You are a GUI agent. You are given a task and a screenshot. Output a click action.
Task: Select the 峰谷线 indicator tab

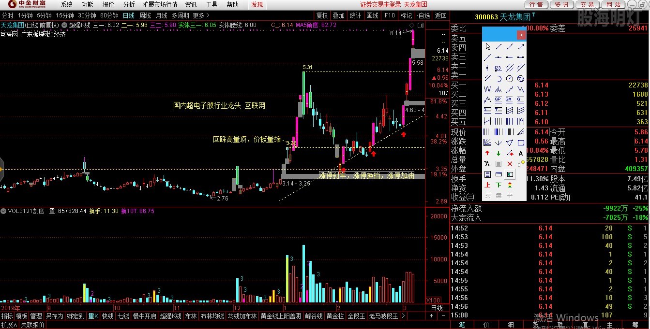pos(314,316)
